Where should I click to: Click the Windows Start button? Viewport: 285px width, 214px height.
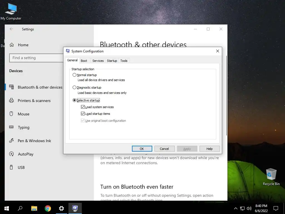click(x=7, y=208)
